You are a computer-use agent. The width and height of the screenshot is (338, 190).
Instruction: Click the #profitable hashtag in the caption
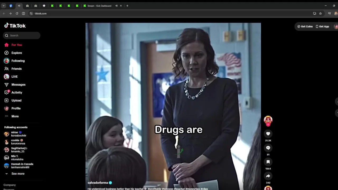(154, 189)
